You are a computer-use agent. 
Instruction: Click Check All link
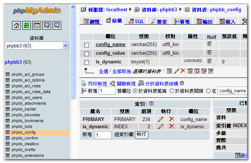[104, 71]
